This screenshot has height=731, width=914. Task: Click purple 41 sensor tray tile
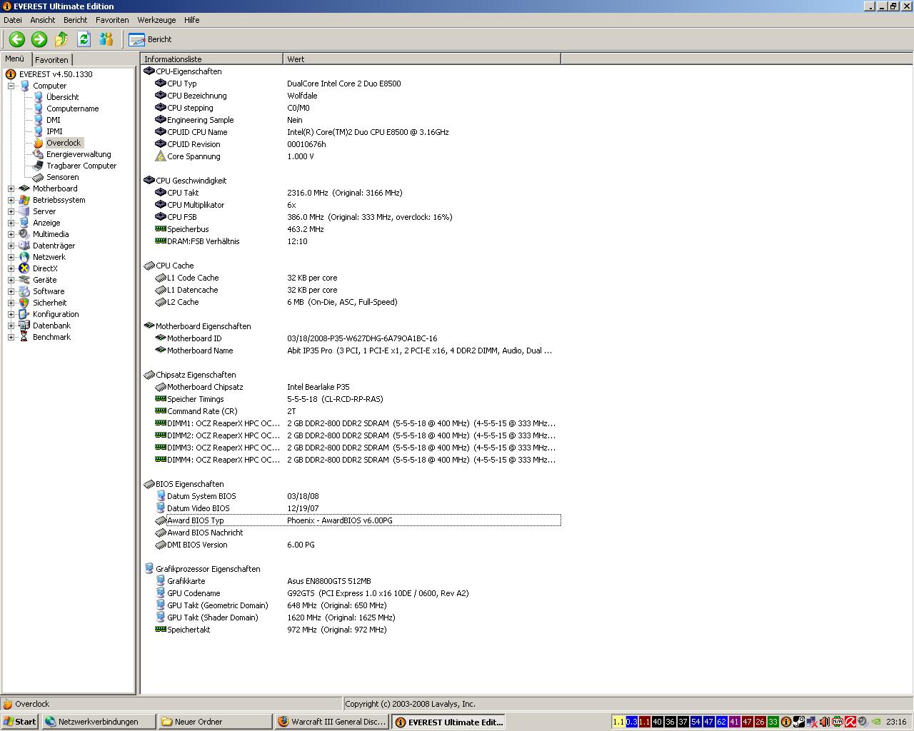click(x=734, y=722)
